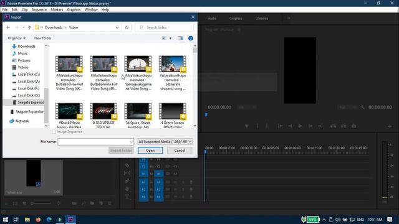Click the Open button
This screenshot has width=399, height=224.
pyautogui.click(x=150, y=151)
